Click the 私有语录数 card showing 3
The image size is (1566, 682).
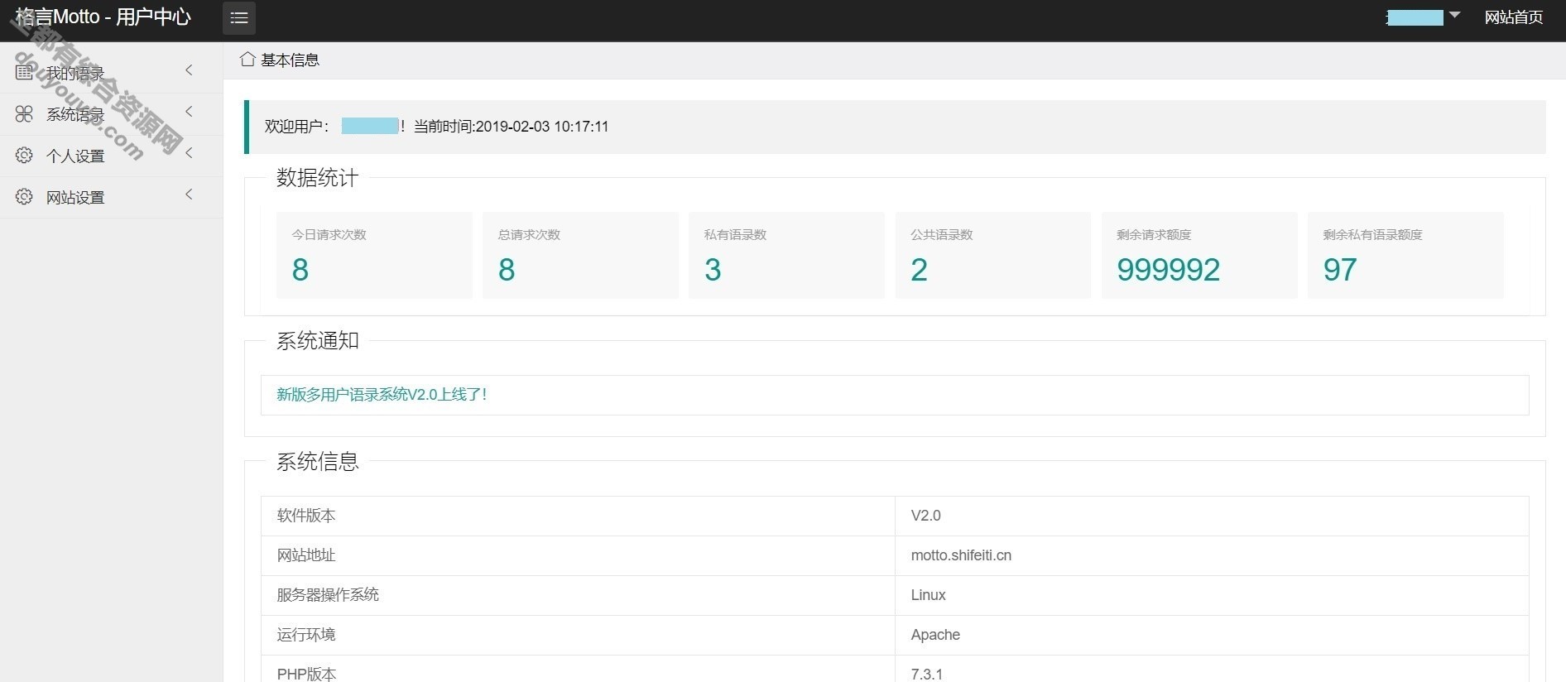pyautogui.click(x=786, y=255)
